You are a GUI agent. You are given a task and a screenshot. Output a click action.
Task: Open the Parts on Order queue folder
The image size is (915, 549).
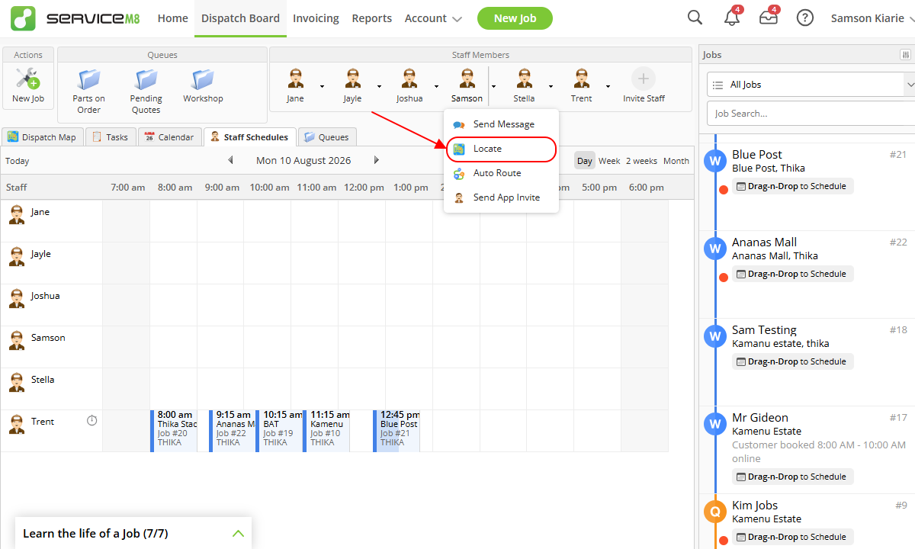click(x=89, y=79)
